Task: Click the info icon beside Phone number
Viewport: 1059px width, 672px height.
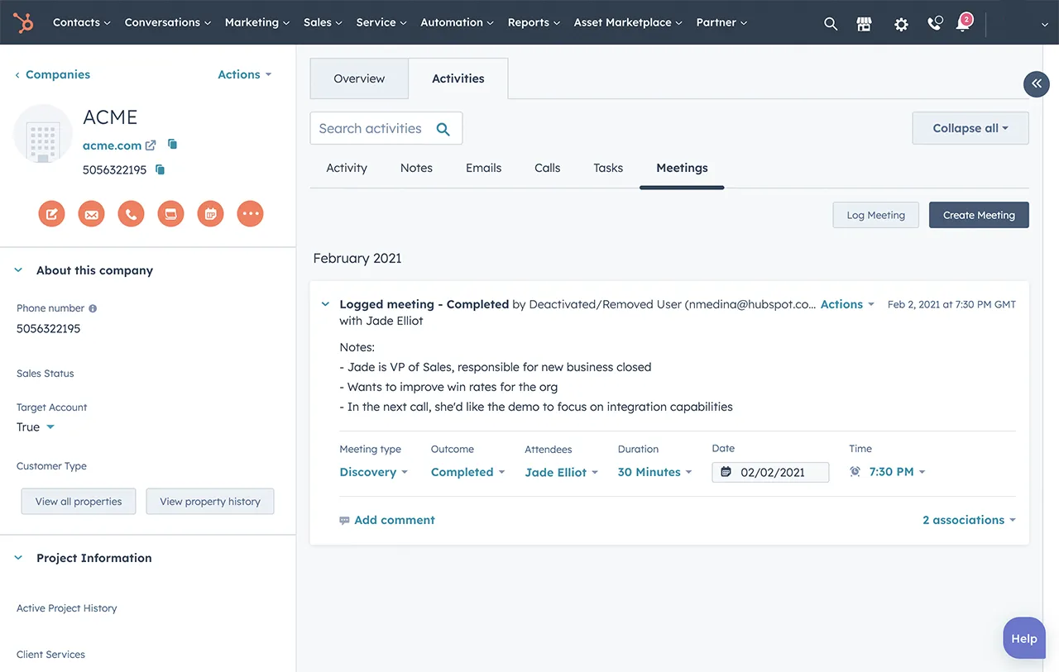Action: (93, 308)
